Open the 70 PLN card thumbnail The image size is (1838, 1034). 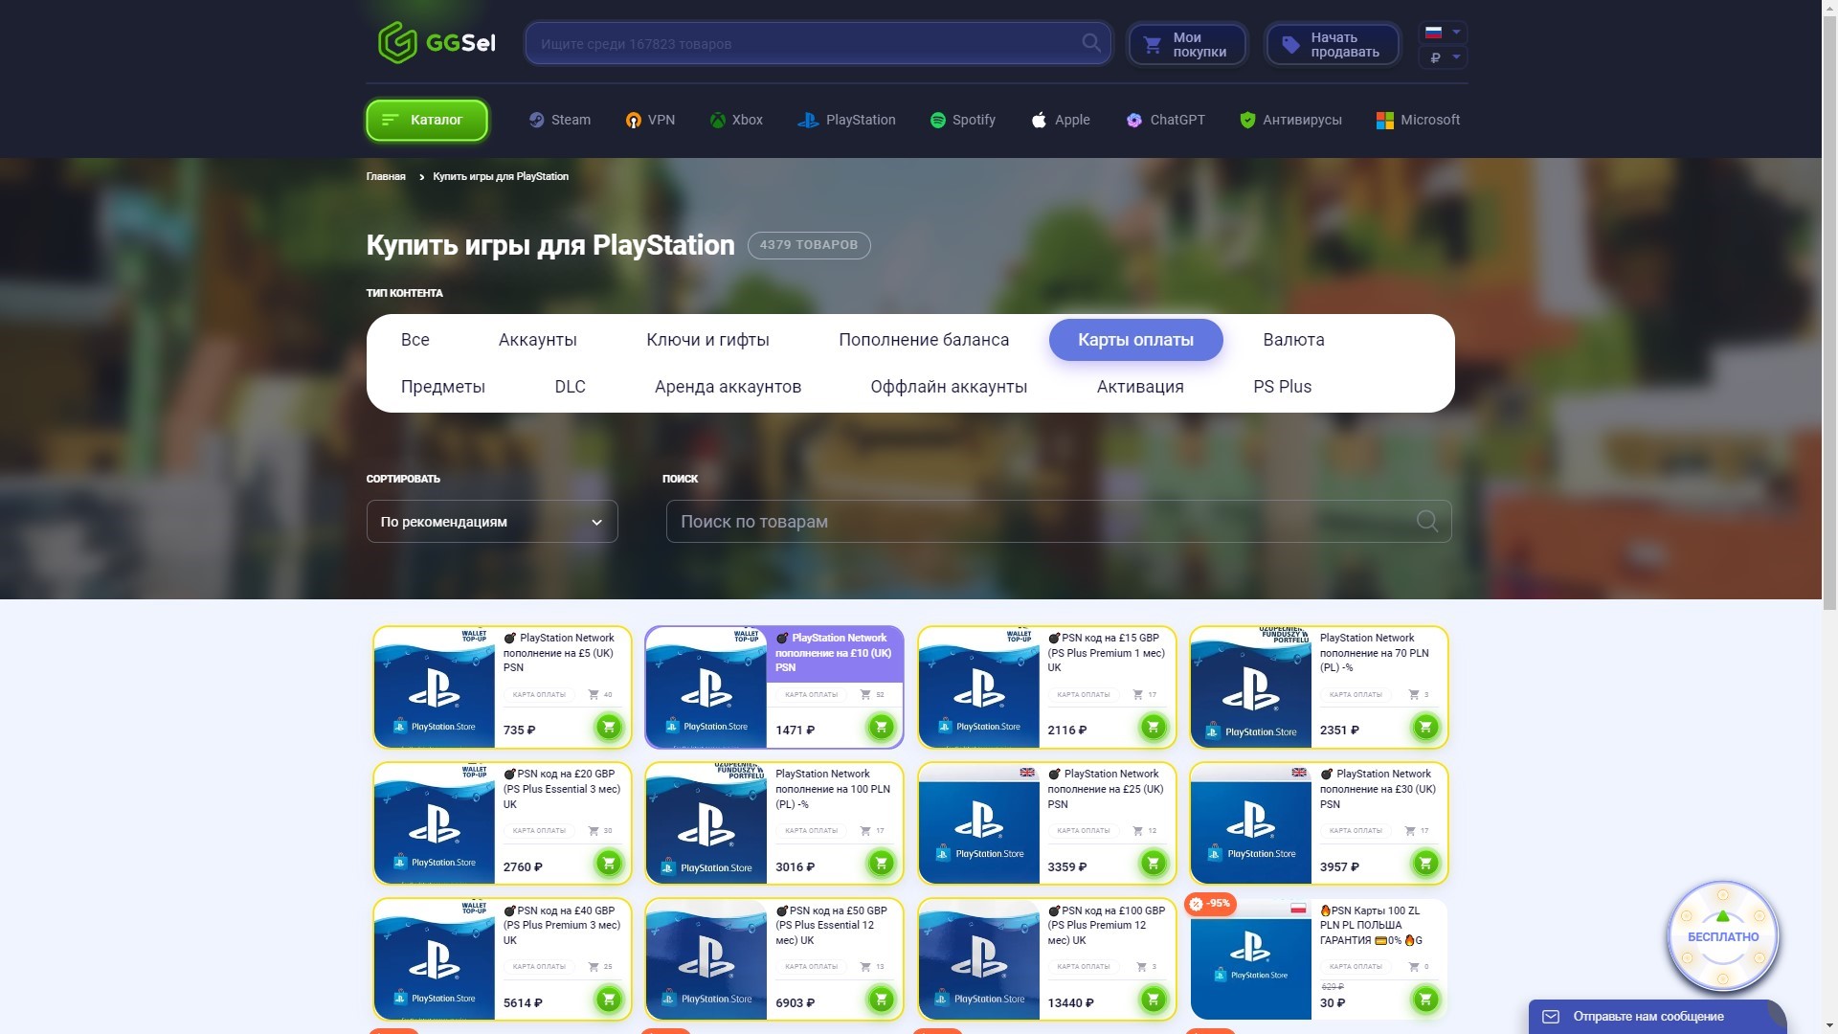[1251, 687]
